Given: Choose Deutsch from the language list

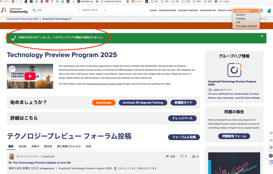Looking at the screenshot, I should (x=246, y=15).
